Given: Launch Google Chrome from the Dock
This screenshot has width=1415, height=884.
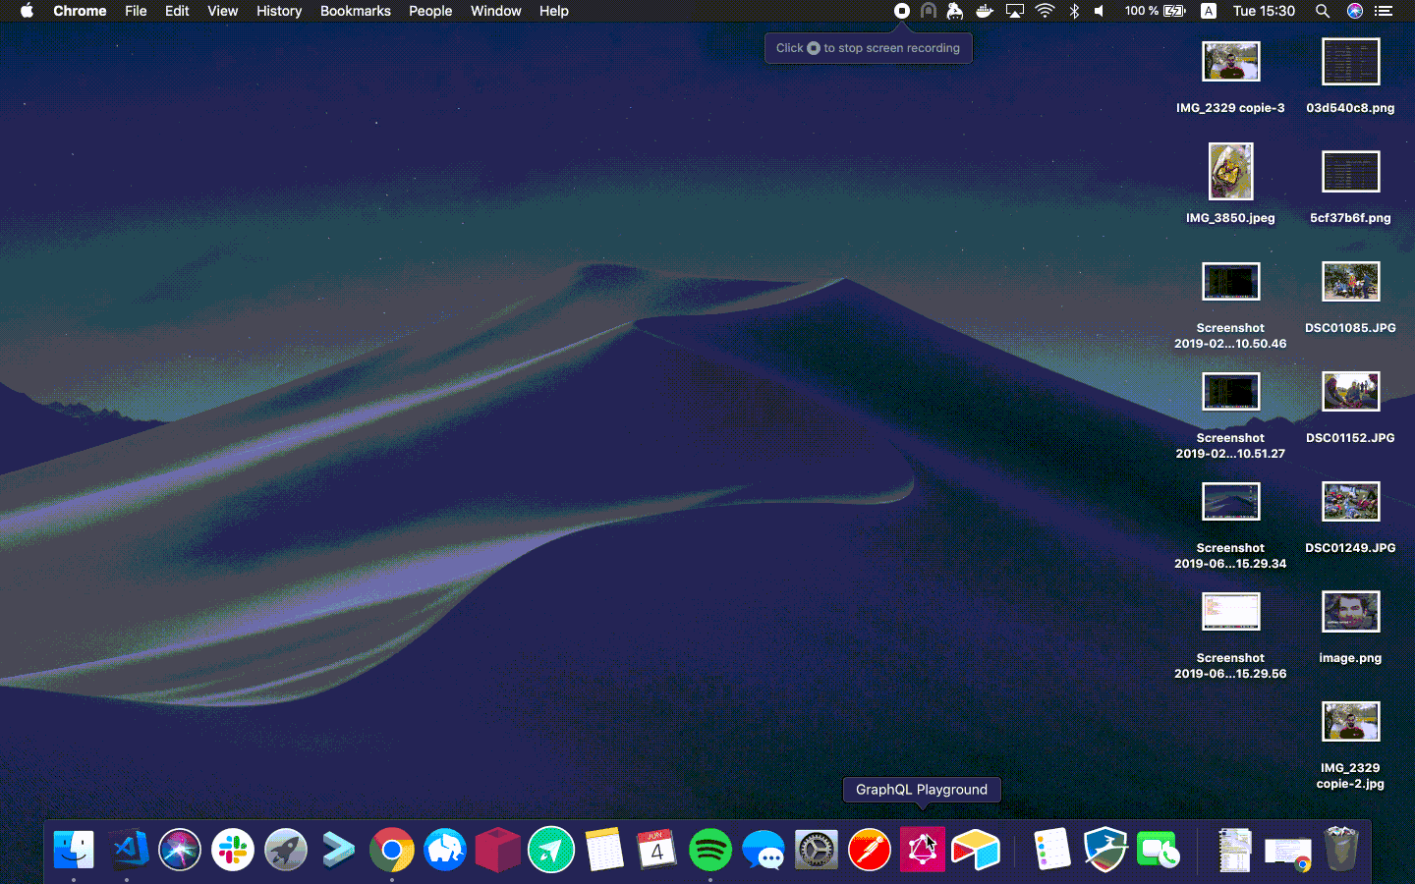Looking at the screenshot, I should [x=392, y=850].
